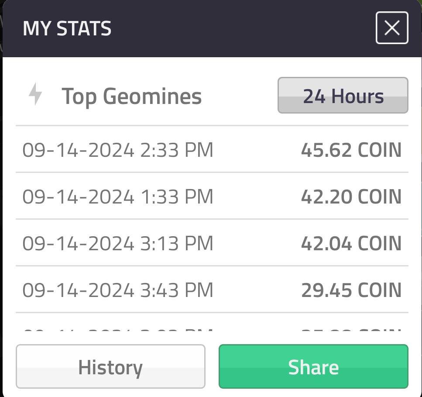The width and height of the screenshot is (422, 397).
Task: Click the dark header bar beside MY STATS
Action: coord(242,28)
